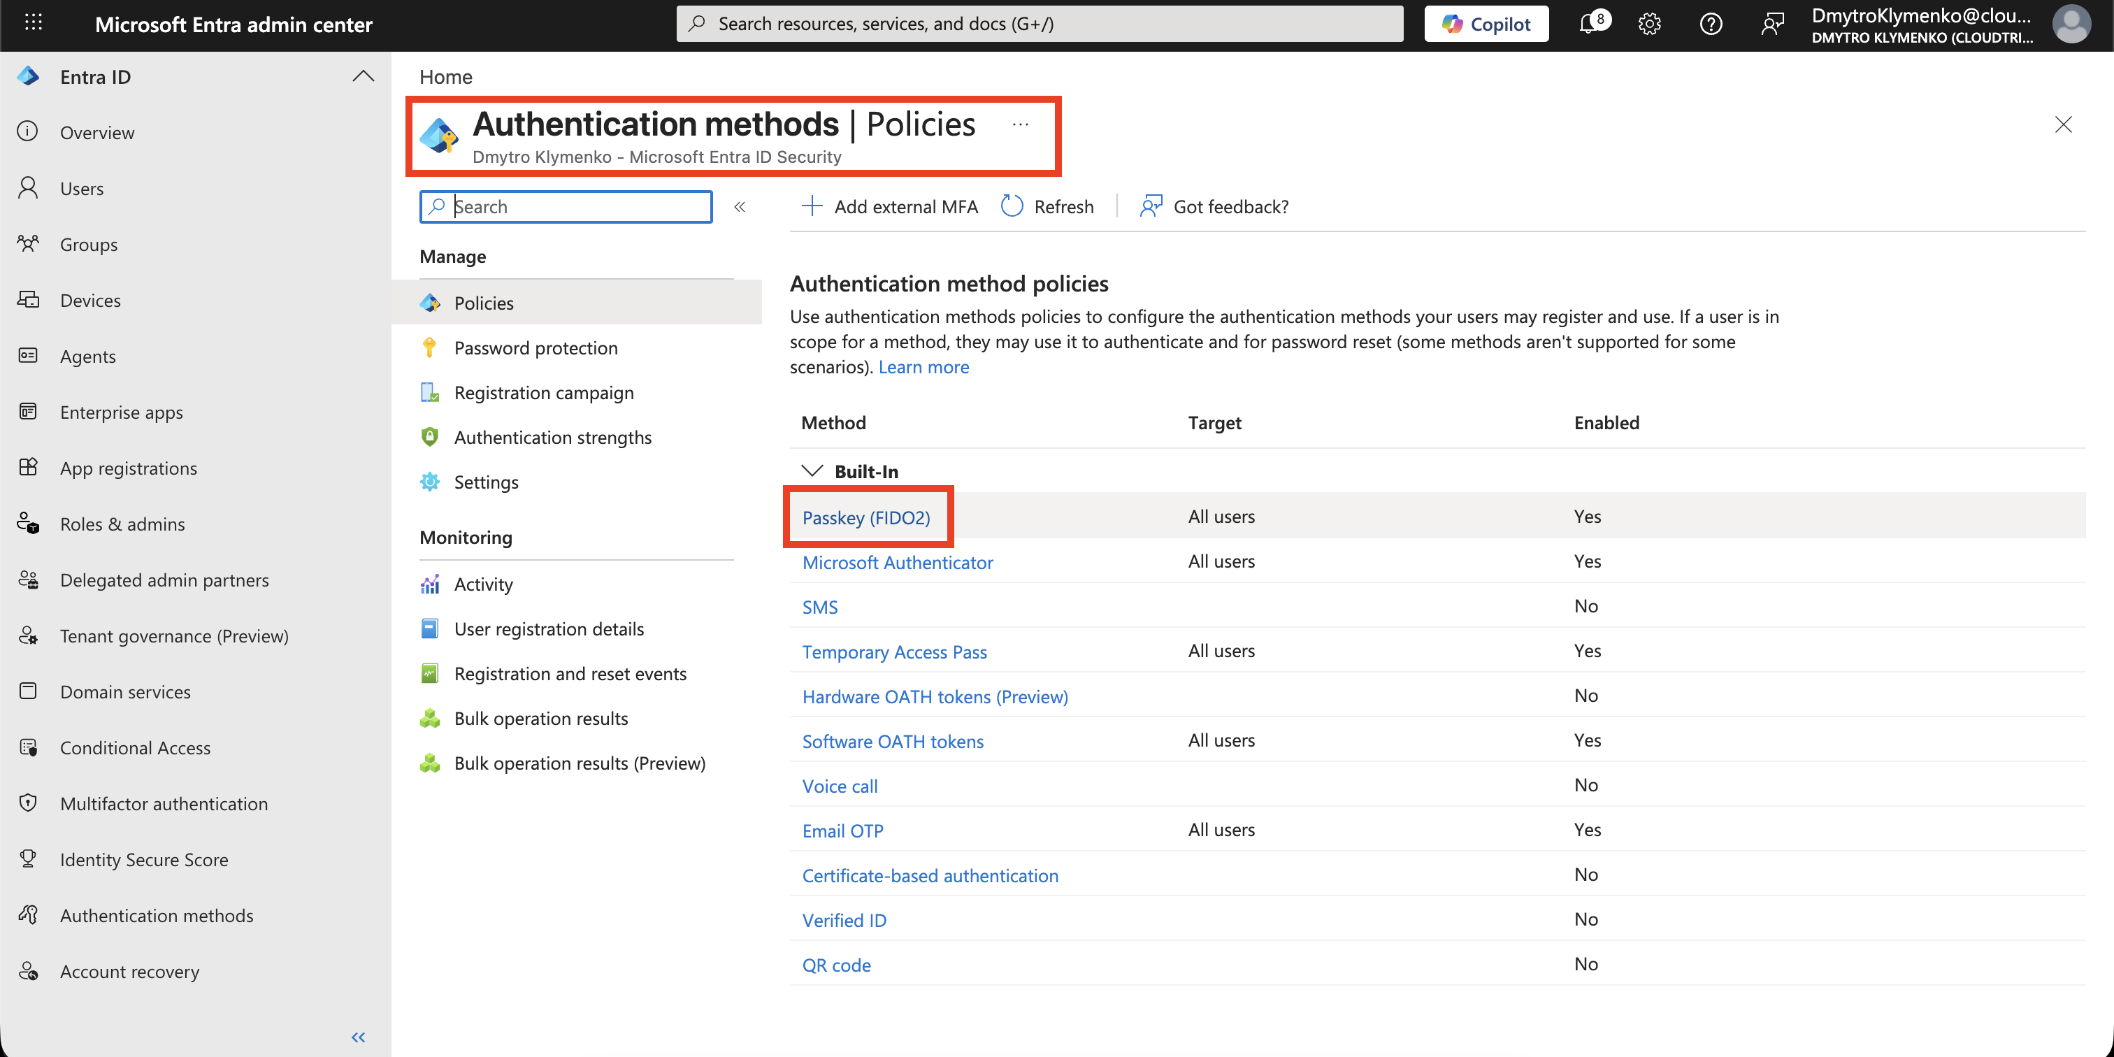Launch Copilot
The image size is (2114, 1057).
[1486, 24]
